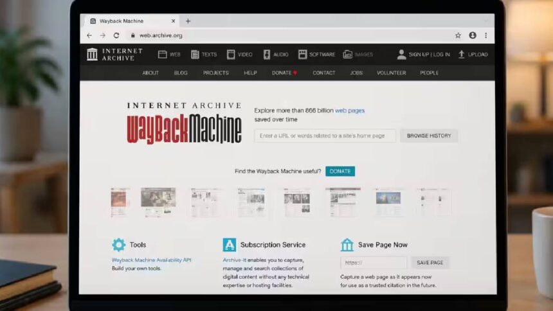This screenshot has height=311, width=553.
Task: Click the blue Donate button
Action: point(340,172)
